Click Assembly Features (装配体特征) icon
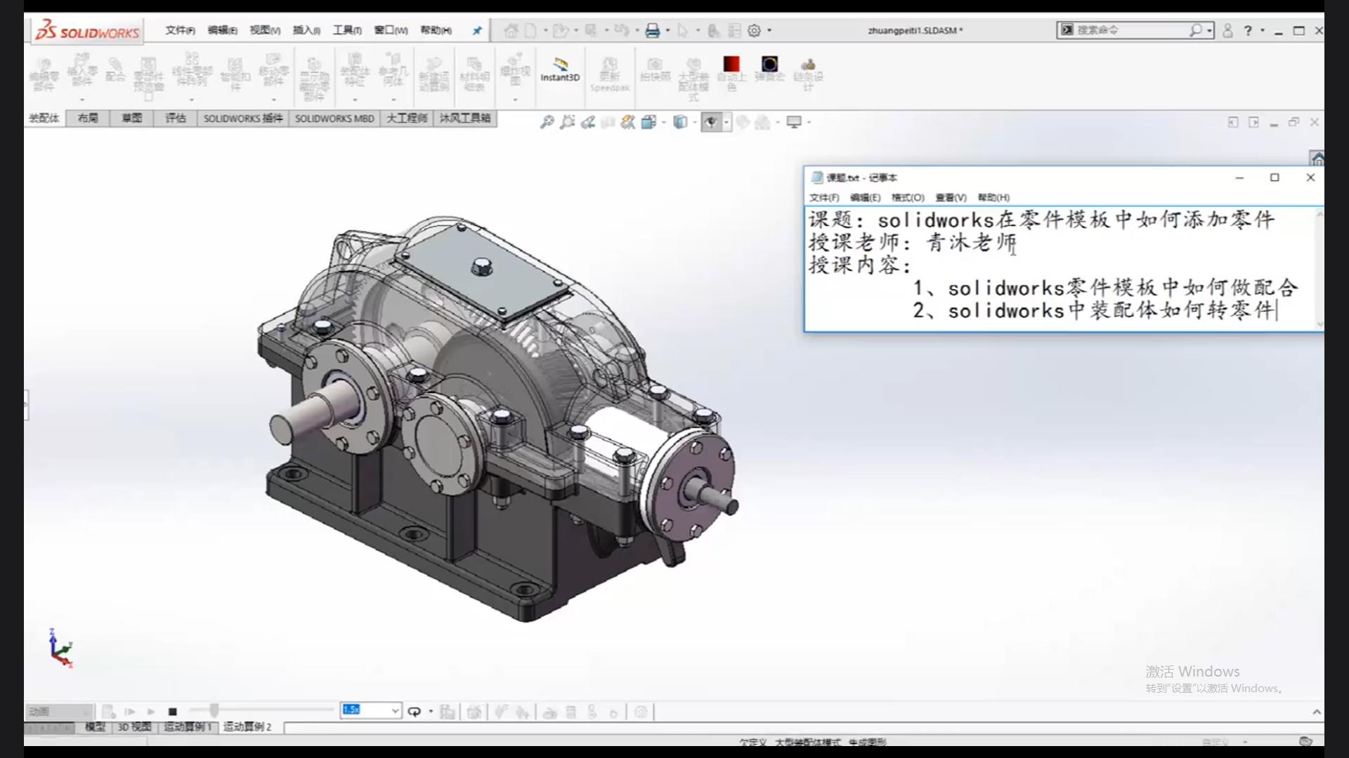Image resolution: width=1349 pixels, height=758 pixels. (x=355, y=70)
